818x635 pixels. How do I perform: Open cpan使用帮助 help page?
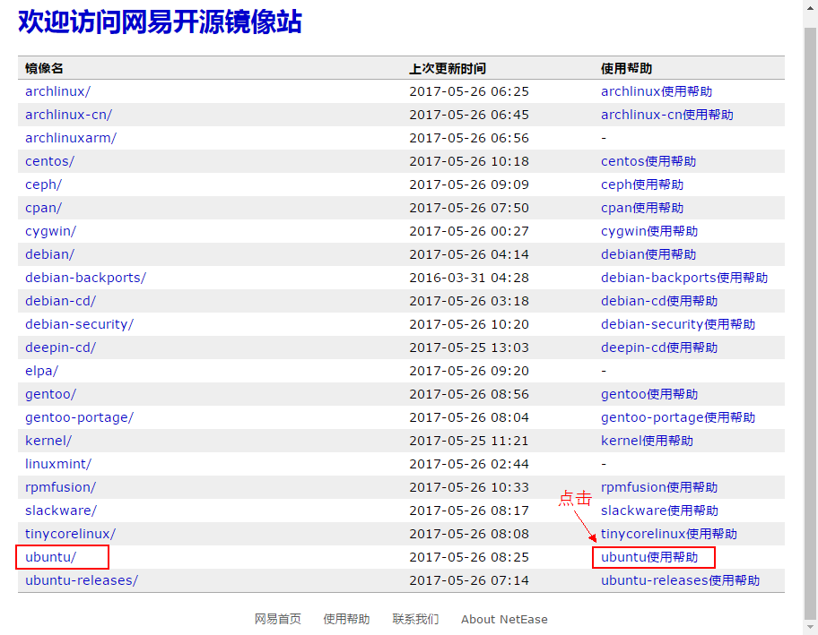[642, 208]
